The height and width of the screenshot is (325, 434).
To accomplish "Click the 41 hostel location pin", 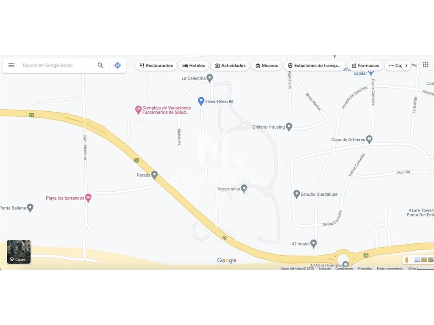I will pos(313,244).
